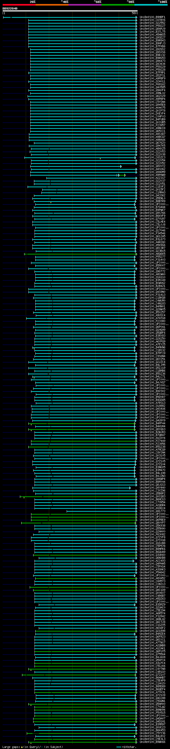
Task: Select the UniRef100_C1E0F2 label
Action: [x=152, y=187]
